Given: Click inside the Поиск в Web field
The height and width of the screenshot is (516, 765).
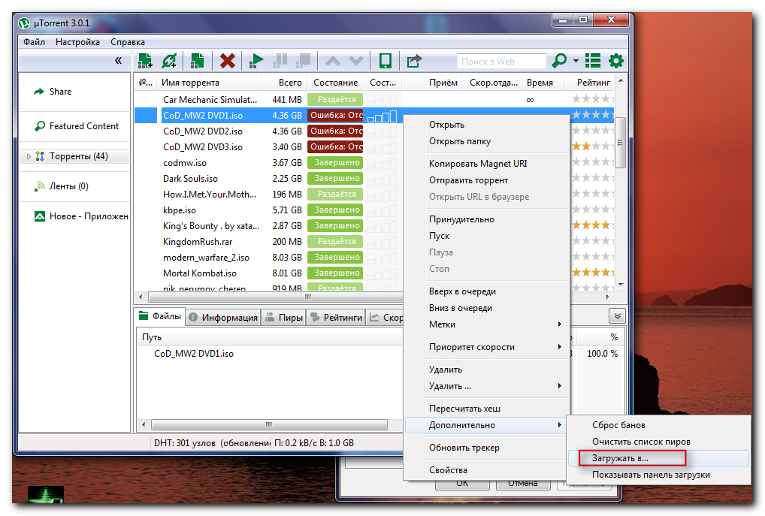Looking at the screenshot, I should [x=501, y=62].
